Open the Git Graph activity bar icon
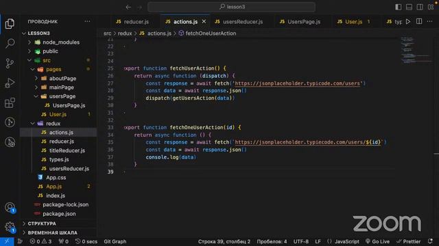Screen dimensions: 439x246 click(10, 122)
